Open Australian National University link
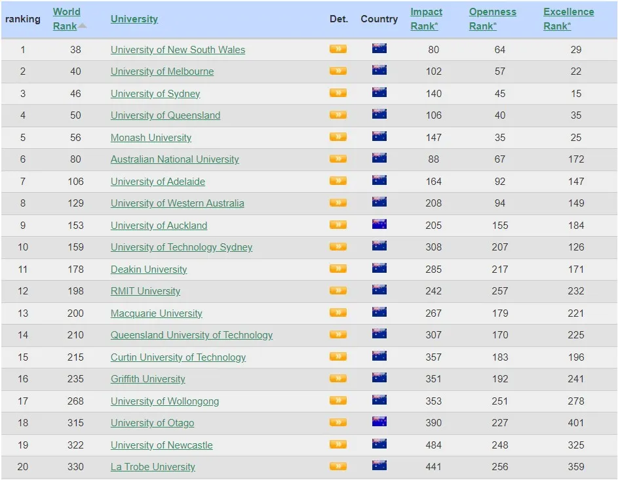 pyautogui.click(x=174, y=159)
